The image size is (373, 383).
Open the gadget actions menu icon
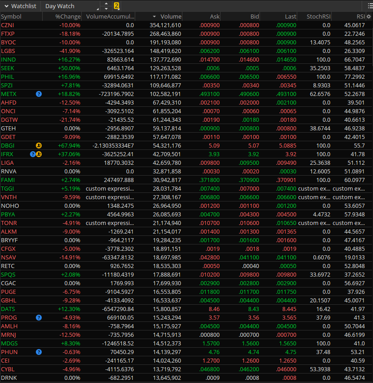pyautogui.click(x=370, y=6)
